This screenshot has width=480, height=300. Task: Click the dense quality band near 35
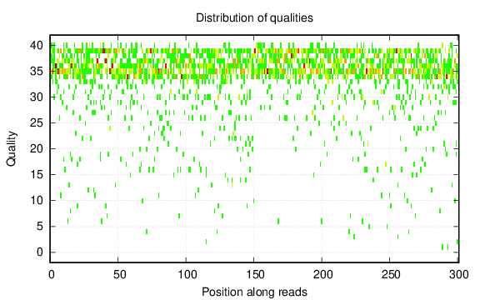pos(254,72)
